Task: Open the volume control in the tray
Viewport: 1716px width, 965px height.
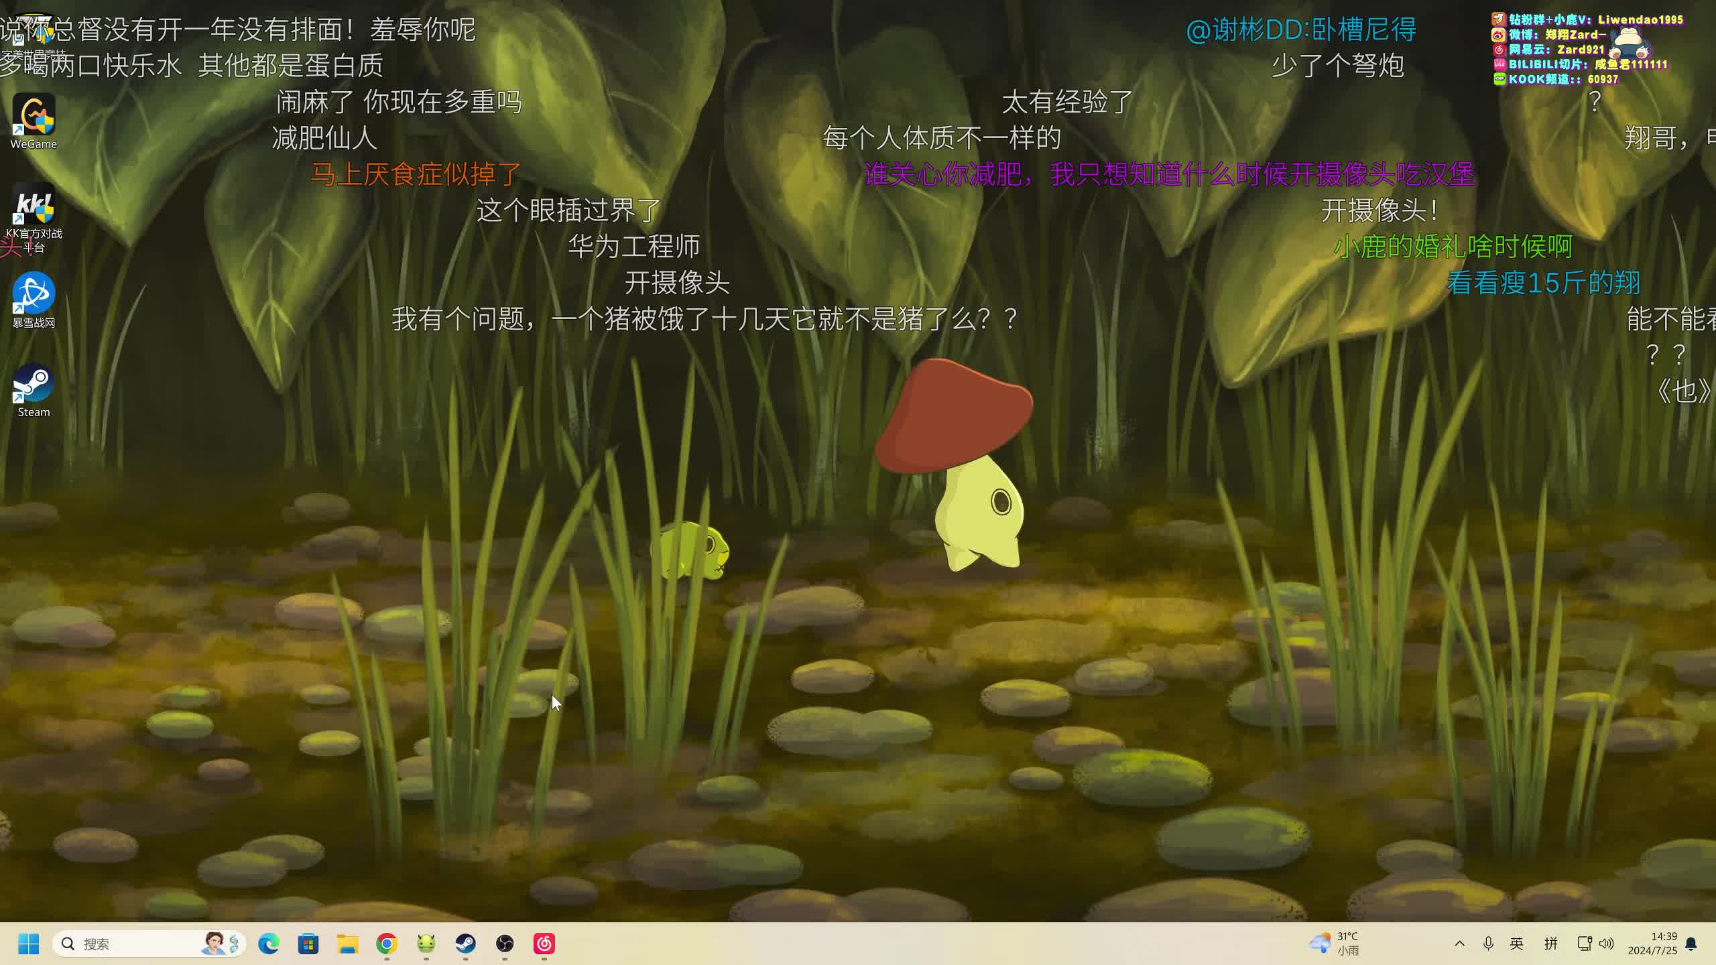Action: (1607, 944)
